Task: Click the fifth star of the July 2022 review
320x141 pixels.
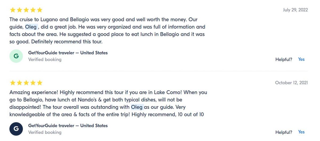Action: tap(40, 10)
